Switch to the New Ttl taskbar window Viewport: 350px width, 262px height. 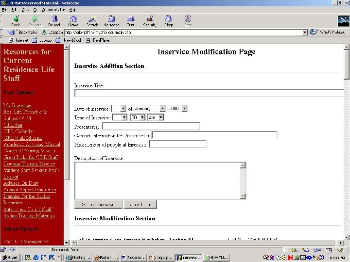point(216,258)
